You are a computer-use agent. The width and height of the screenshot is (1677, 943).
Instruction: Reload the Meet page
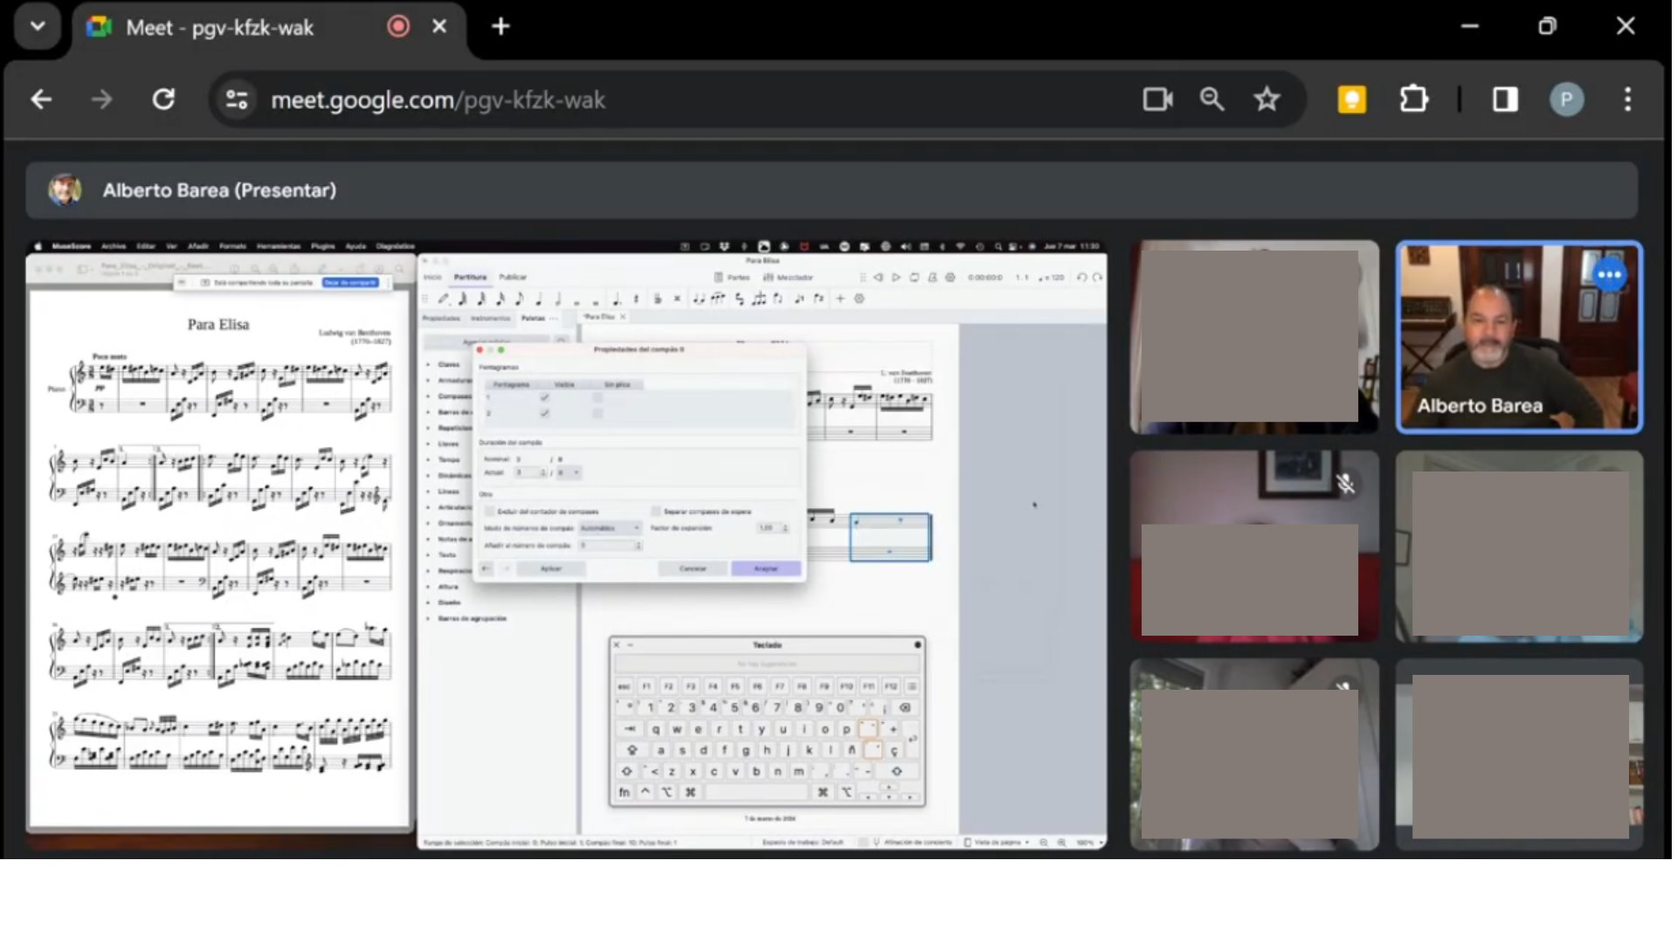pyautogui.click(x=163, y=100)
